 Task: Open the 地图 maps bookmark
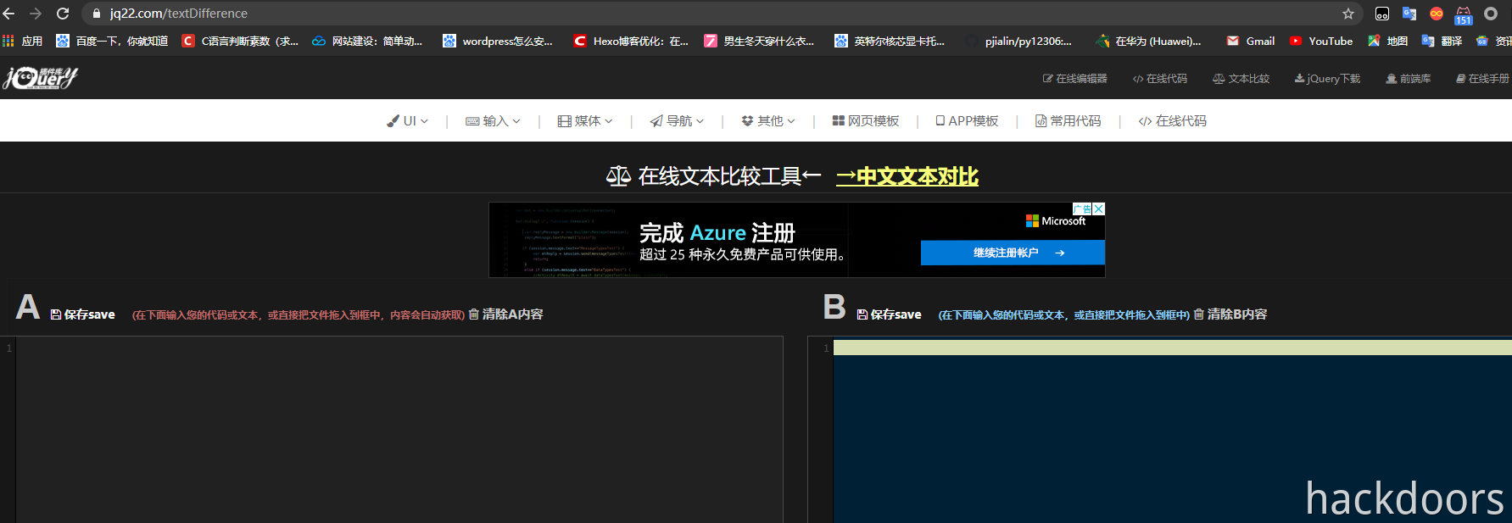click(1387, 41)
